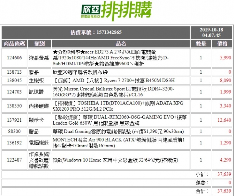This screenshot has height=196, width=234.
Task: Select barcode 138713
Action: pyautogui.click(x=15, y=72)
